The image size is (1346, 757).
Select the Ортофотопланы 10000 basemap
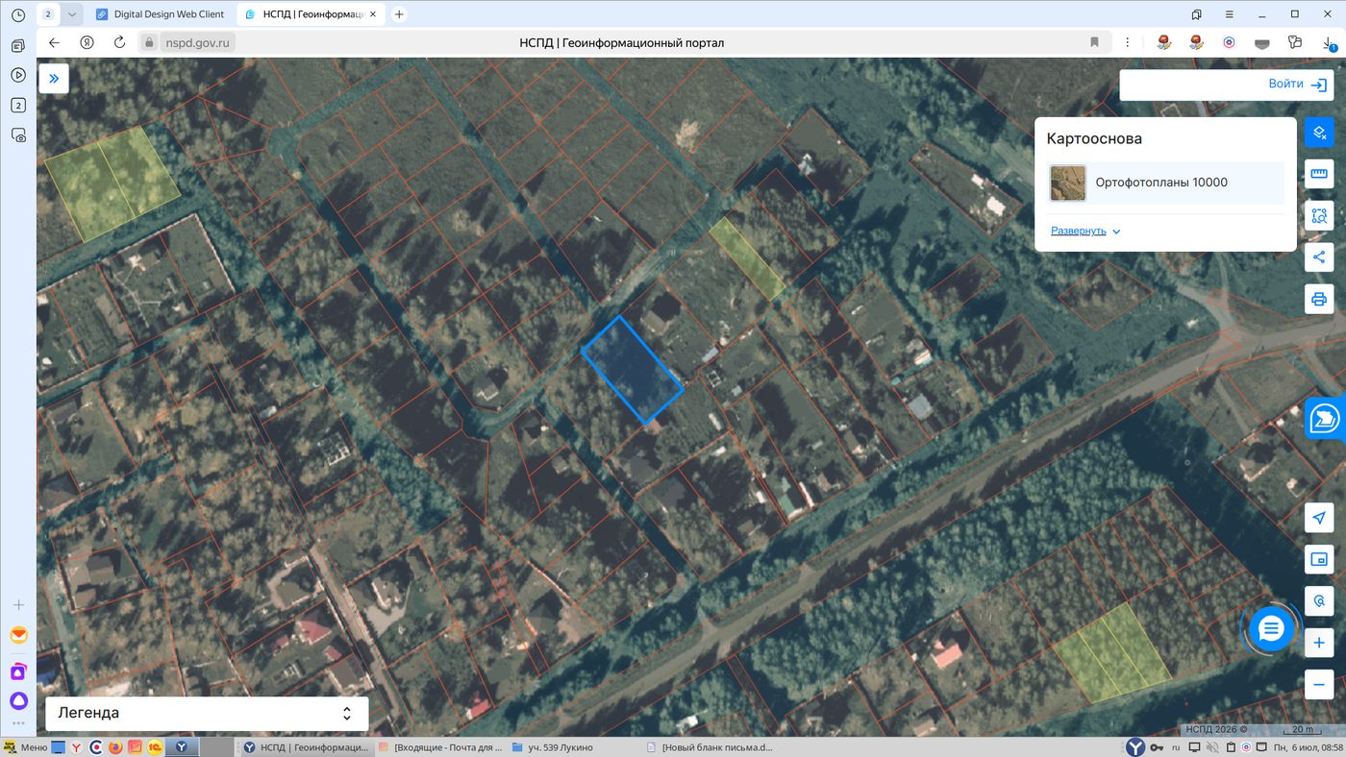[x=1165, y=183]
